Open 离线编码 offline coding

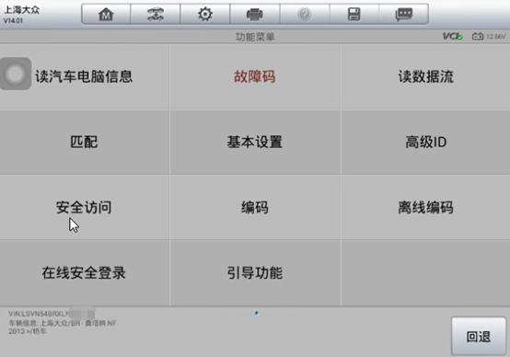click(x=425, y=207)
